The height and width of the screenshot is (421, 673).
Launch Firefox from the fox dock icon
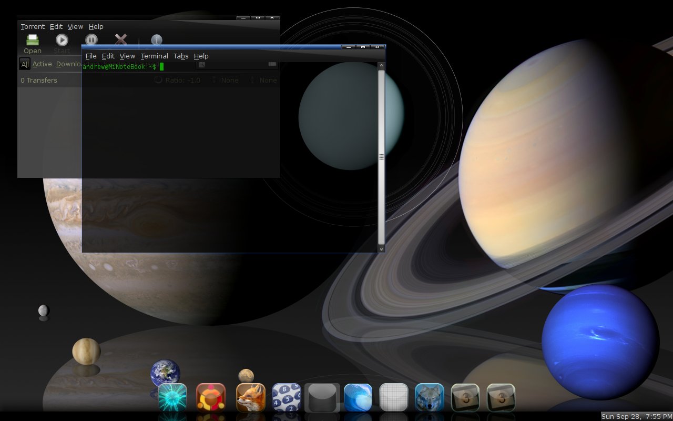tap(251, 397)
